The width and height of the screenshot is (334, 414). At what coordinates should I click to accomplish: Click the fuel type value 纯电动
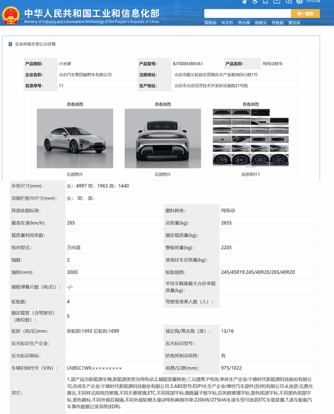(x=228, y=210)
